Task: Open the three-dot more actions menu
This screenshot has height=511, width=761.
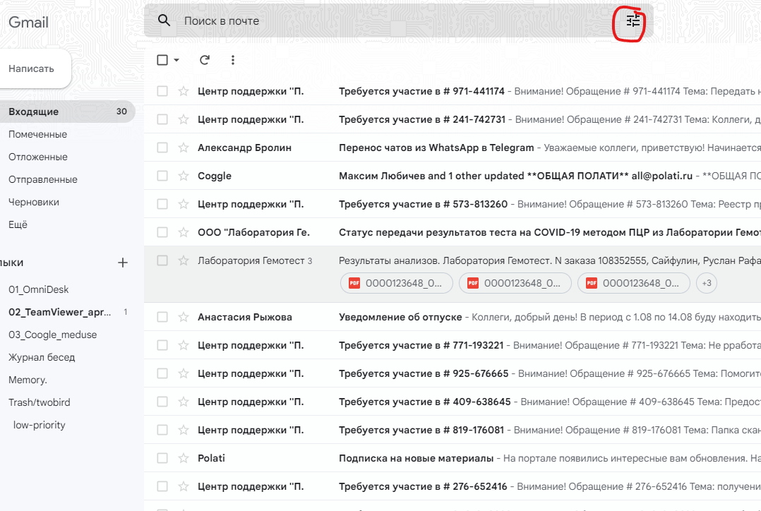Action: point(233,60)
